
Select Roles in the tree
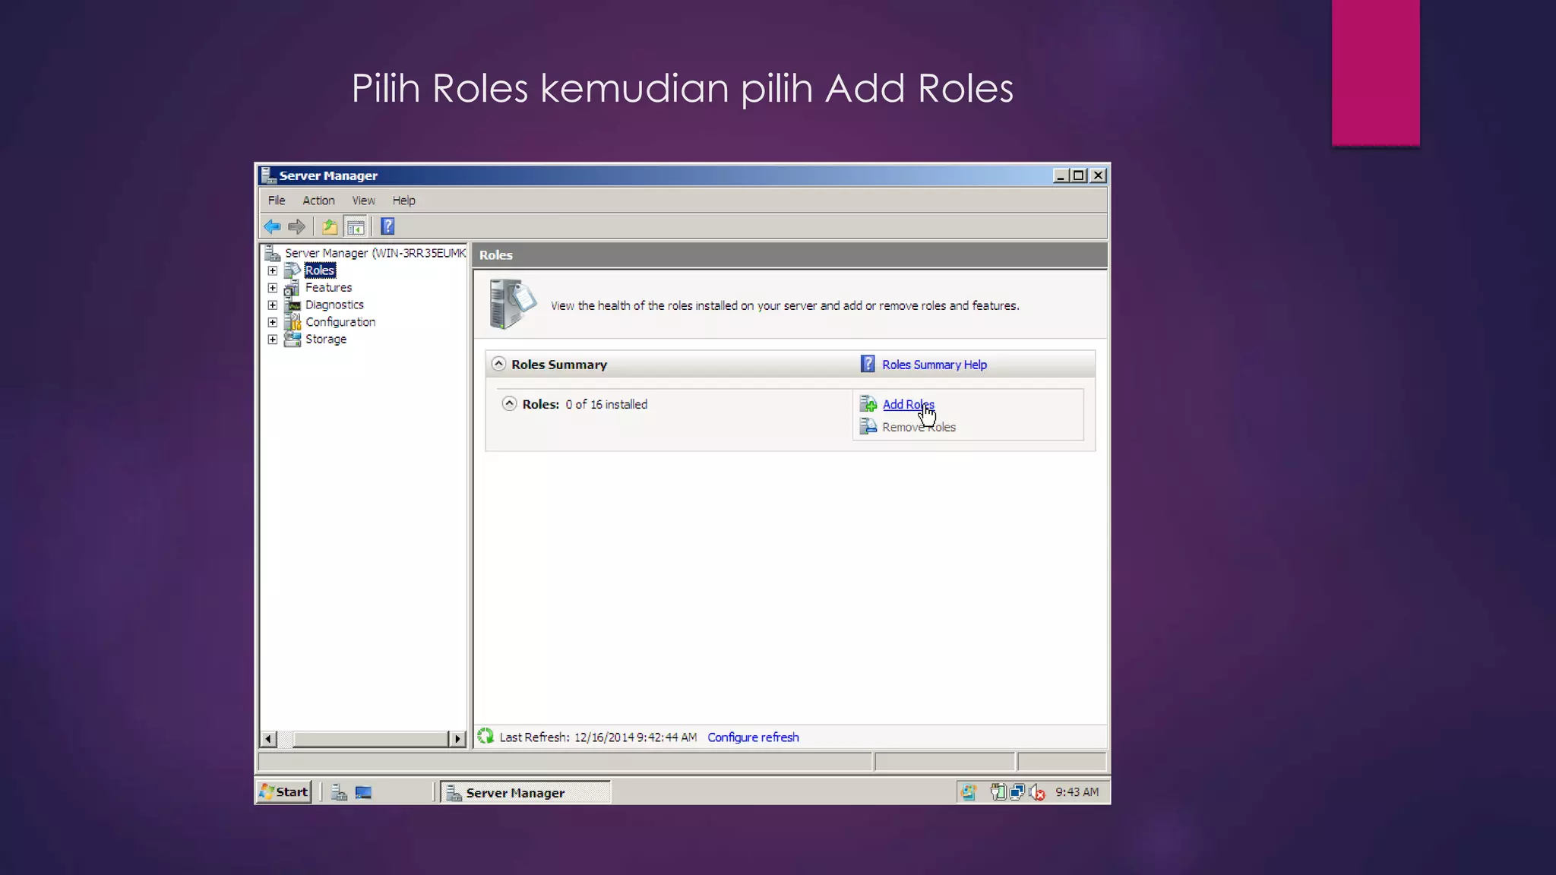tap(320, 270)
